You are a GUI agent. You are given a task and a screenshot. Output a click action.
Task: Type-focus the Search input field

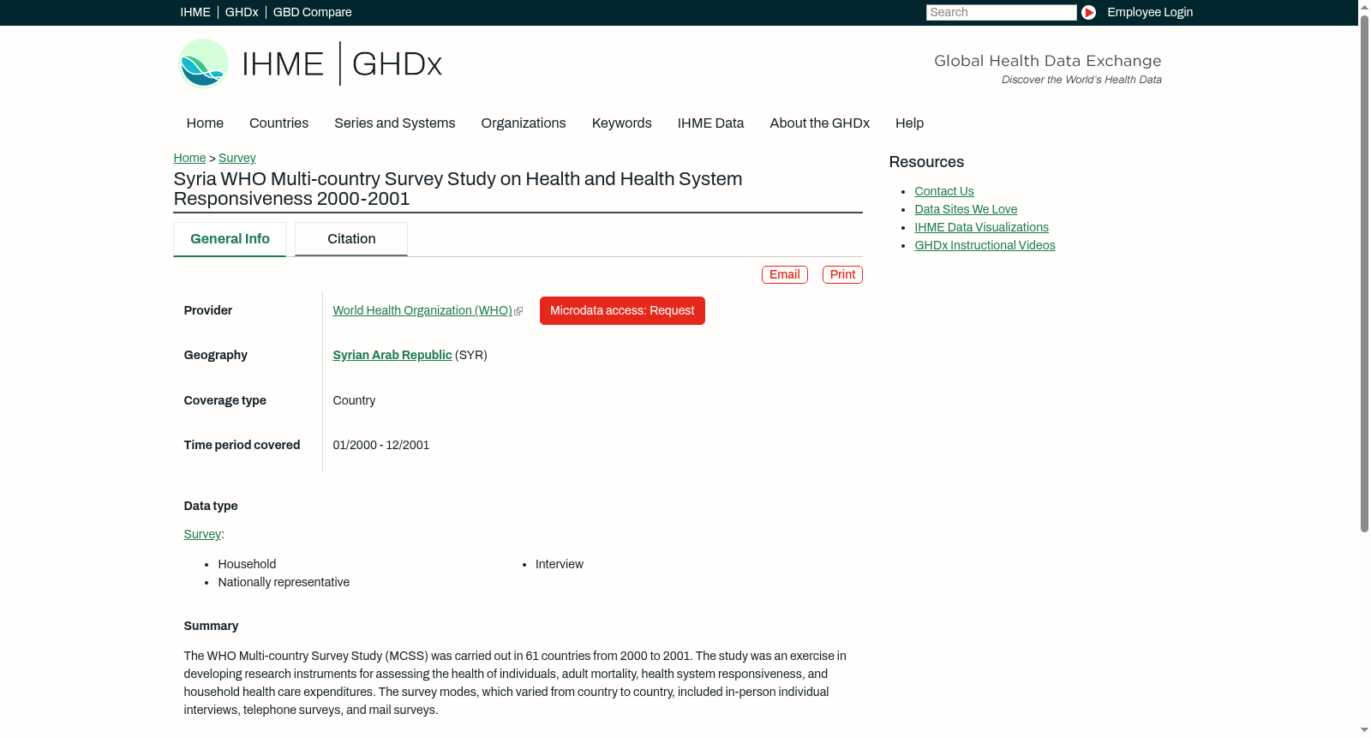(1001, 12)
